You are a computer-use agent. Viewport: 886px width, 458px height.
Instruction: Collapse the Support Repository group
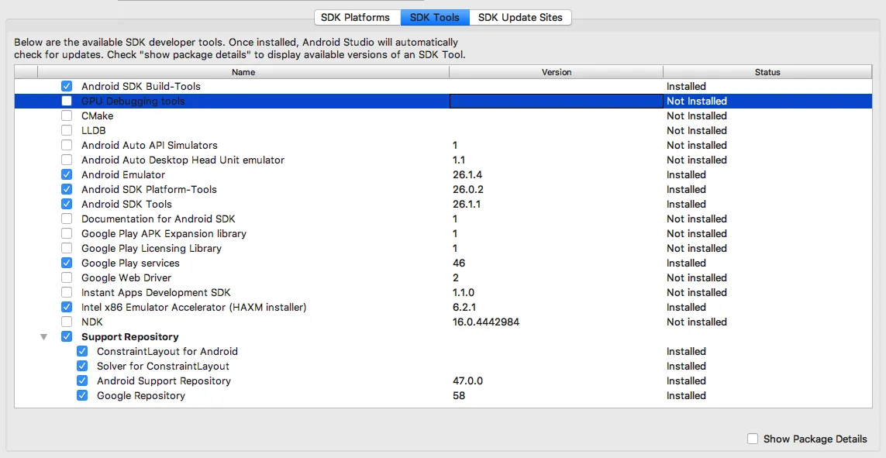pyautogui.click(x=44, y=337)
